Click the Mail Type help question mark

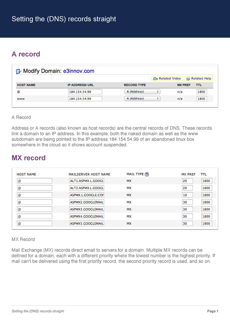147,174
